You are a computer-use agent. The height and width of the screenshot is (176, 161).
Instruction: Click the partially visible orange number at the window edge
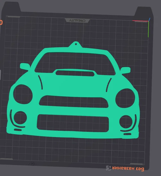[x=1, y=23]
